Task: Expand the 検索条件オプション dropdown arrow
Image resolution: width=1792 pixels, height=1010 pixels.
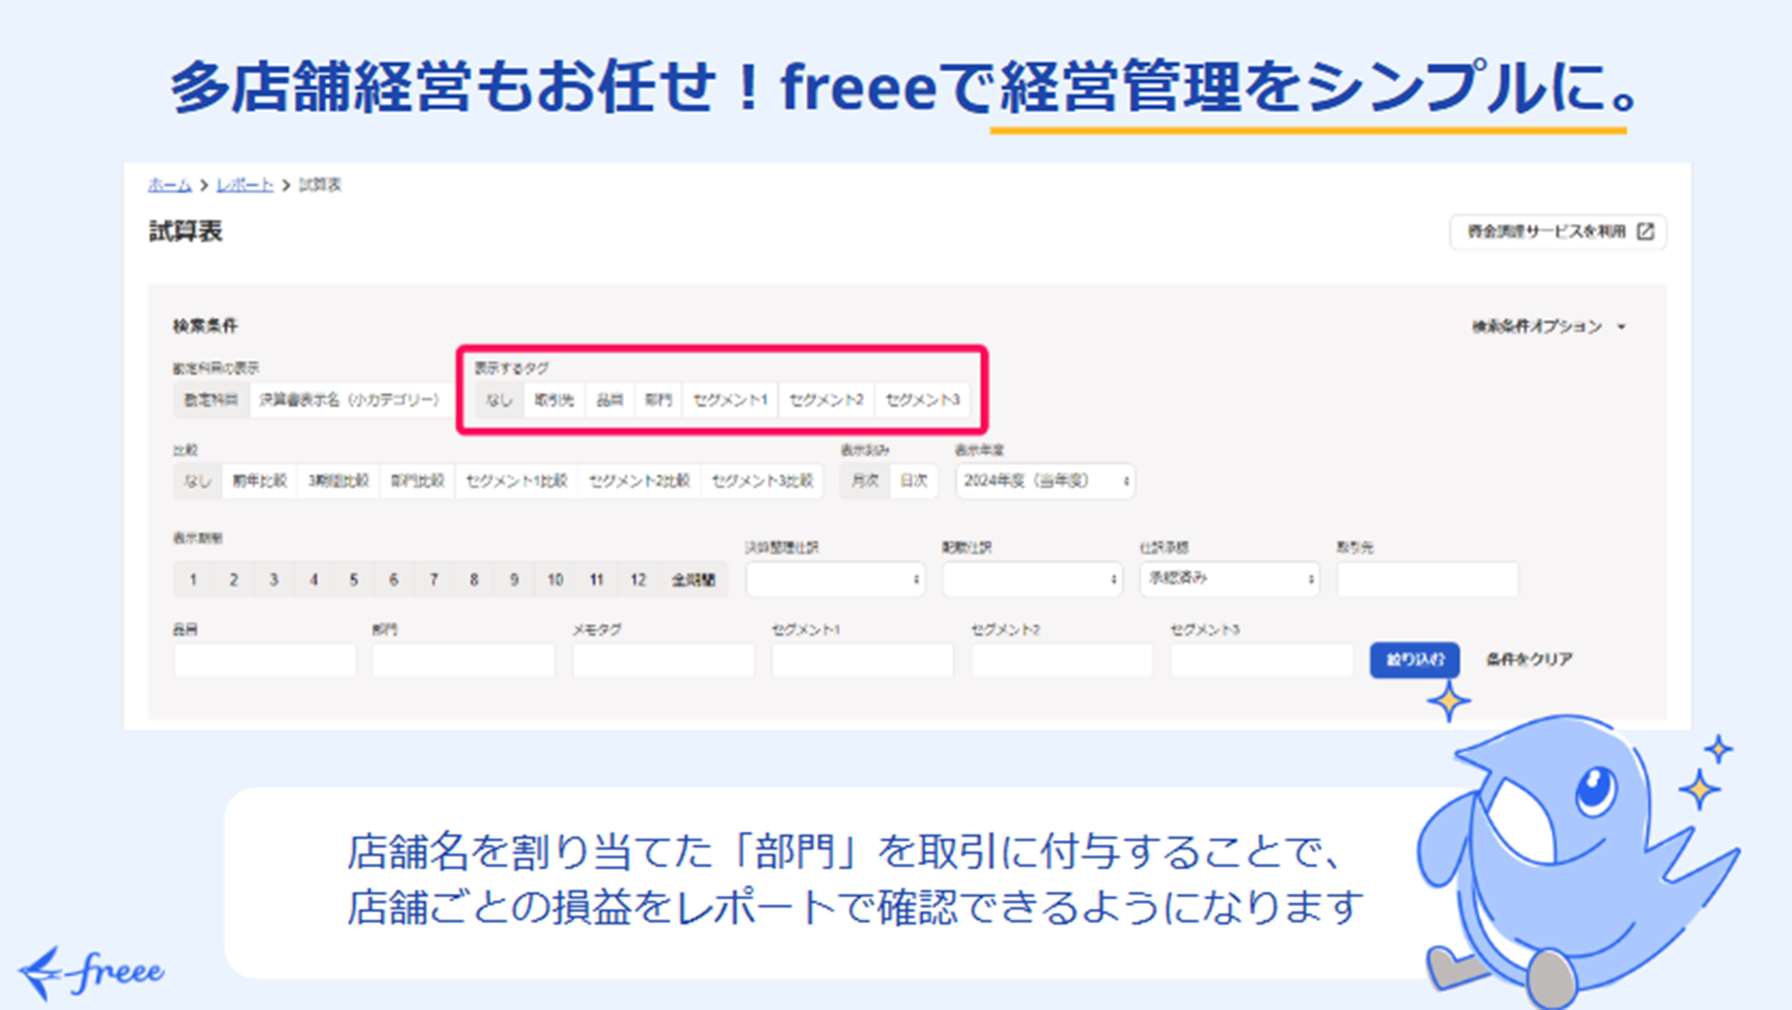Action: (x=1621, y=327)
